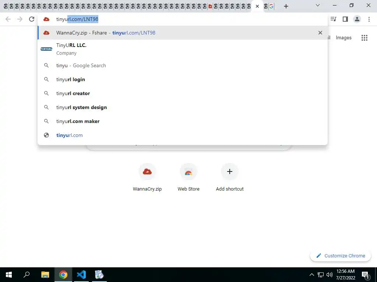This screenshot has width=377, height=282.
Task: Choose the 'tinyu - Google Search' suggestion
Action: [183, 65]
